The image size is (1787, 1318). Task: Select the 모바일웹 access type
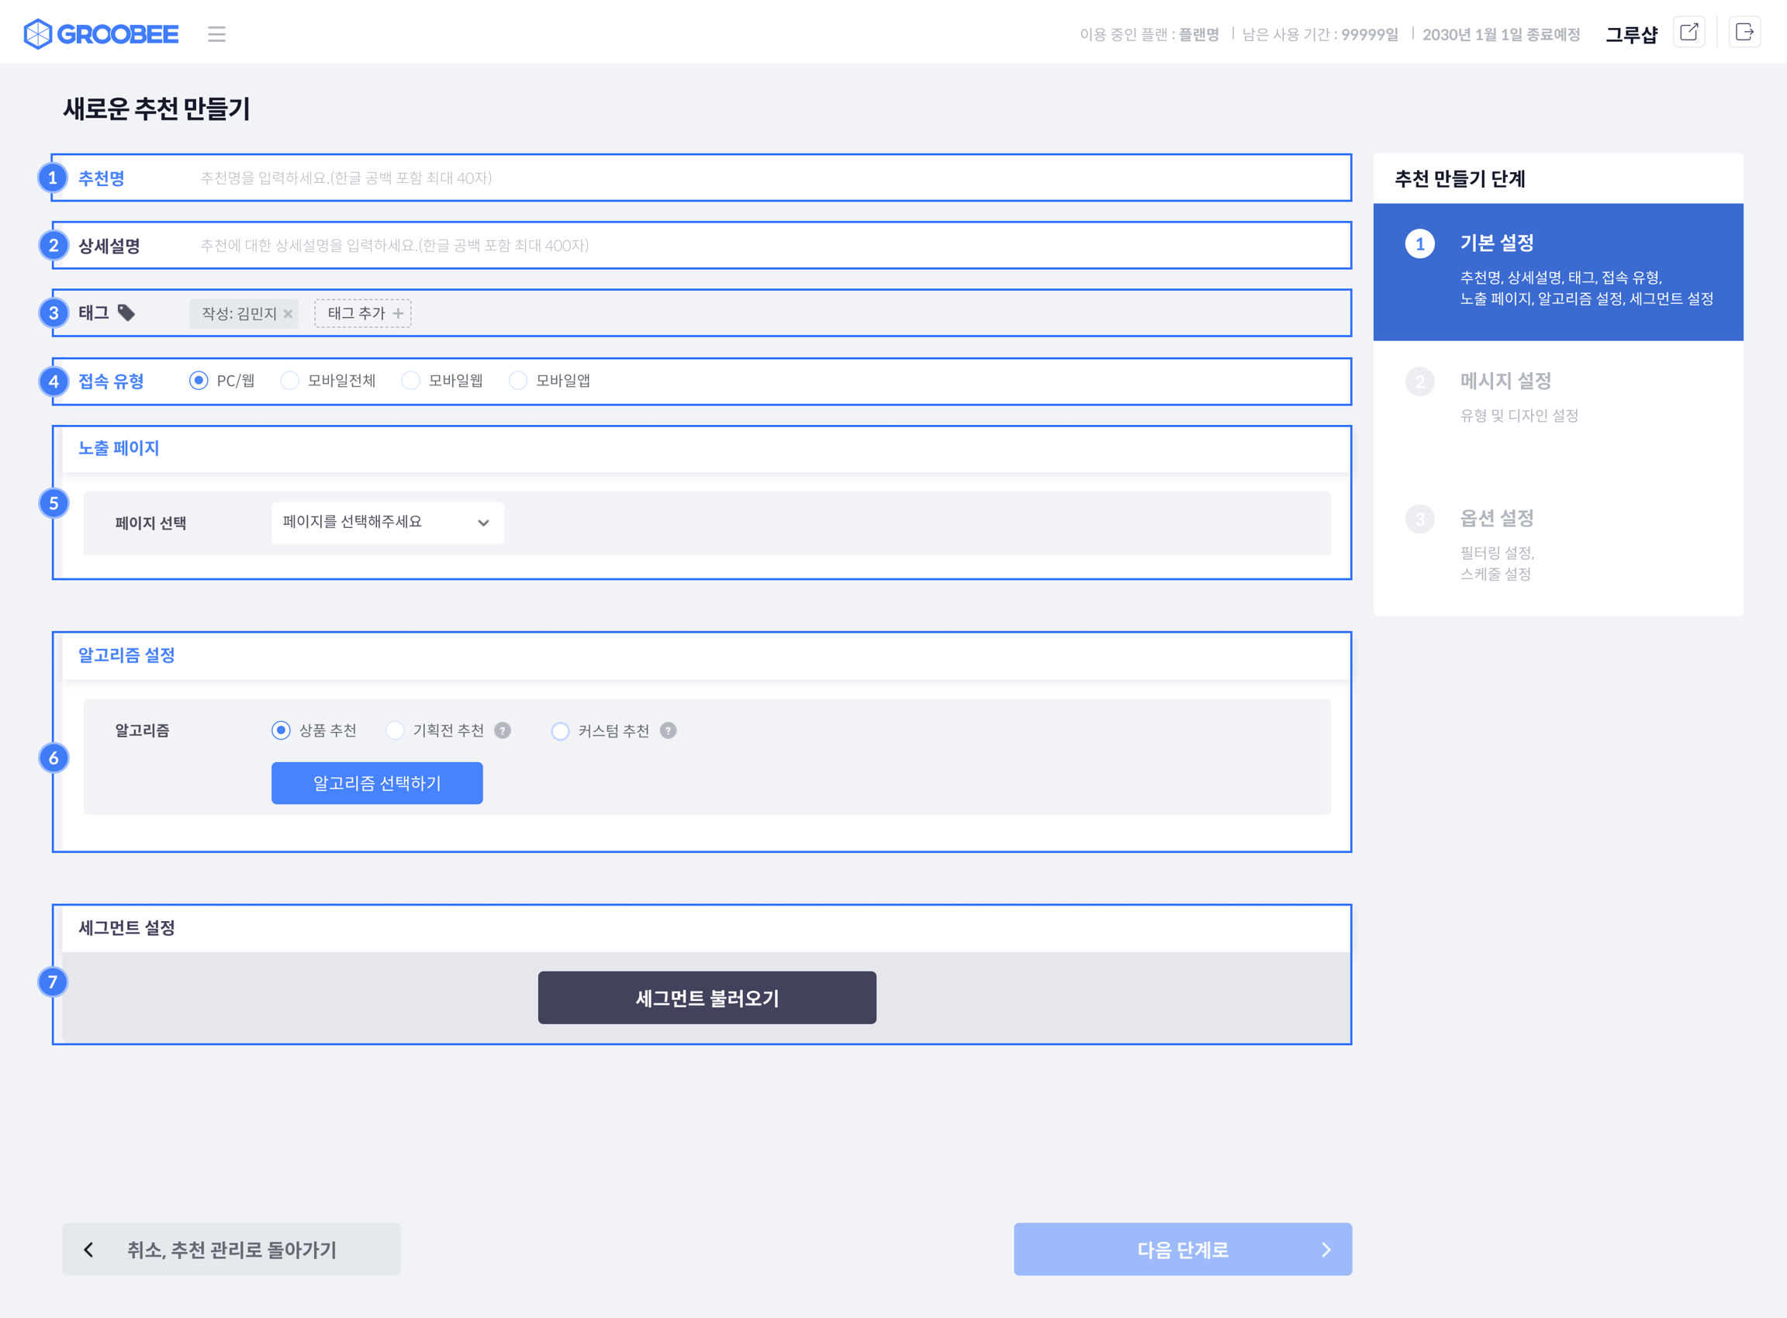click(x=410, y=381)
